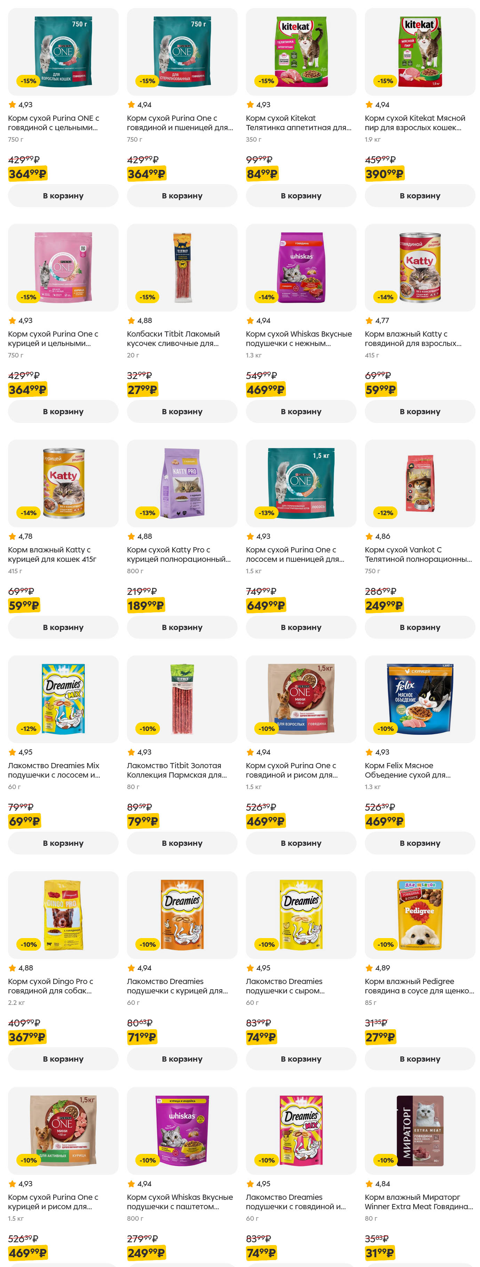Click the star icon beside Pedigree 4,89 rating
This screenshot has height=1267, width=480.
369,968
